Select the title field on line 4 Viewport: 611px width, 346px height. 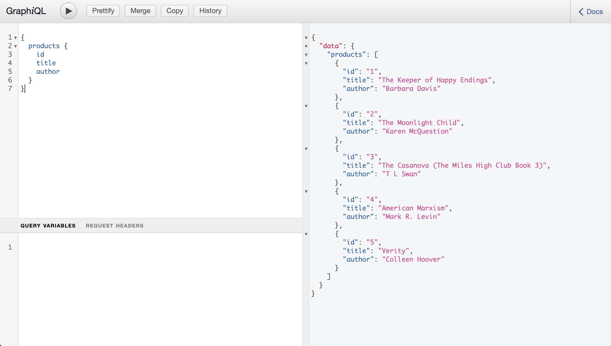pos(46,63)
